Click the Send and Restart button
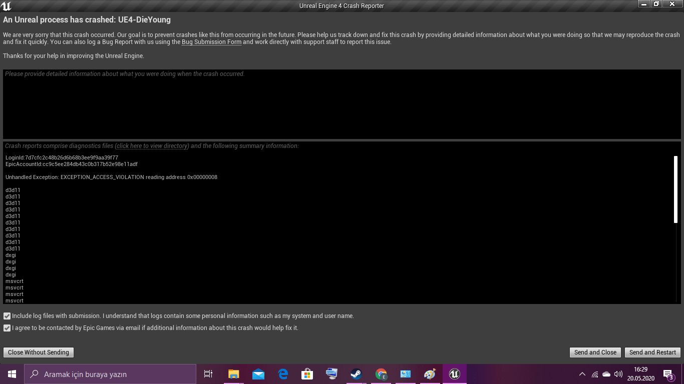 pos(652,352)
